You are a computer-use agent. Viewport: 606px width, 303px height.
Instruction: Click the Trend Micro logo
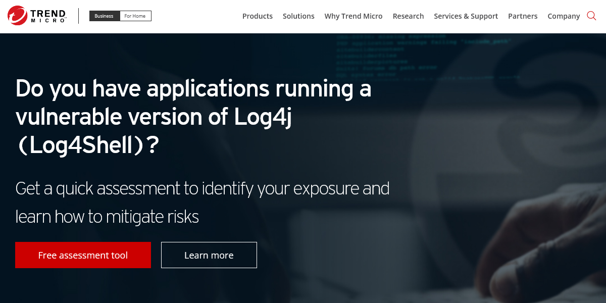tap(37, 16)
